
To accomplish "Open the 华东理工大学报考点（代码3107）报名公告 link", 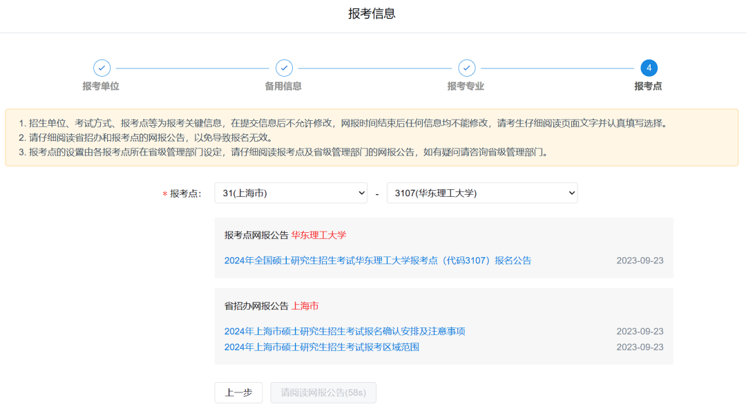I will tap(378, 260).
